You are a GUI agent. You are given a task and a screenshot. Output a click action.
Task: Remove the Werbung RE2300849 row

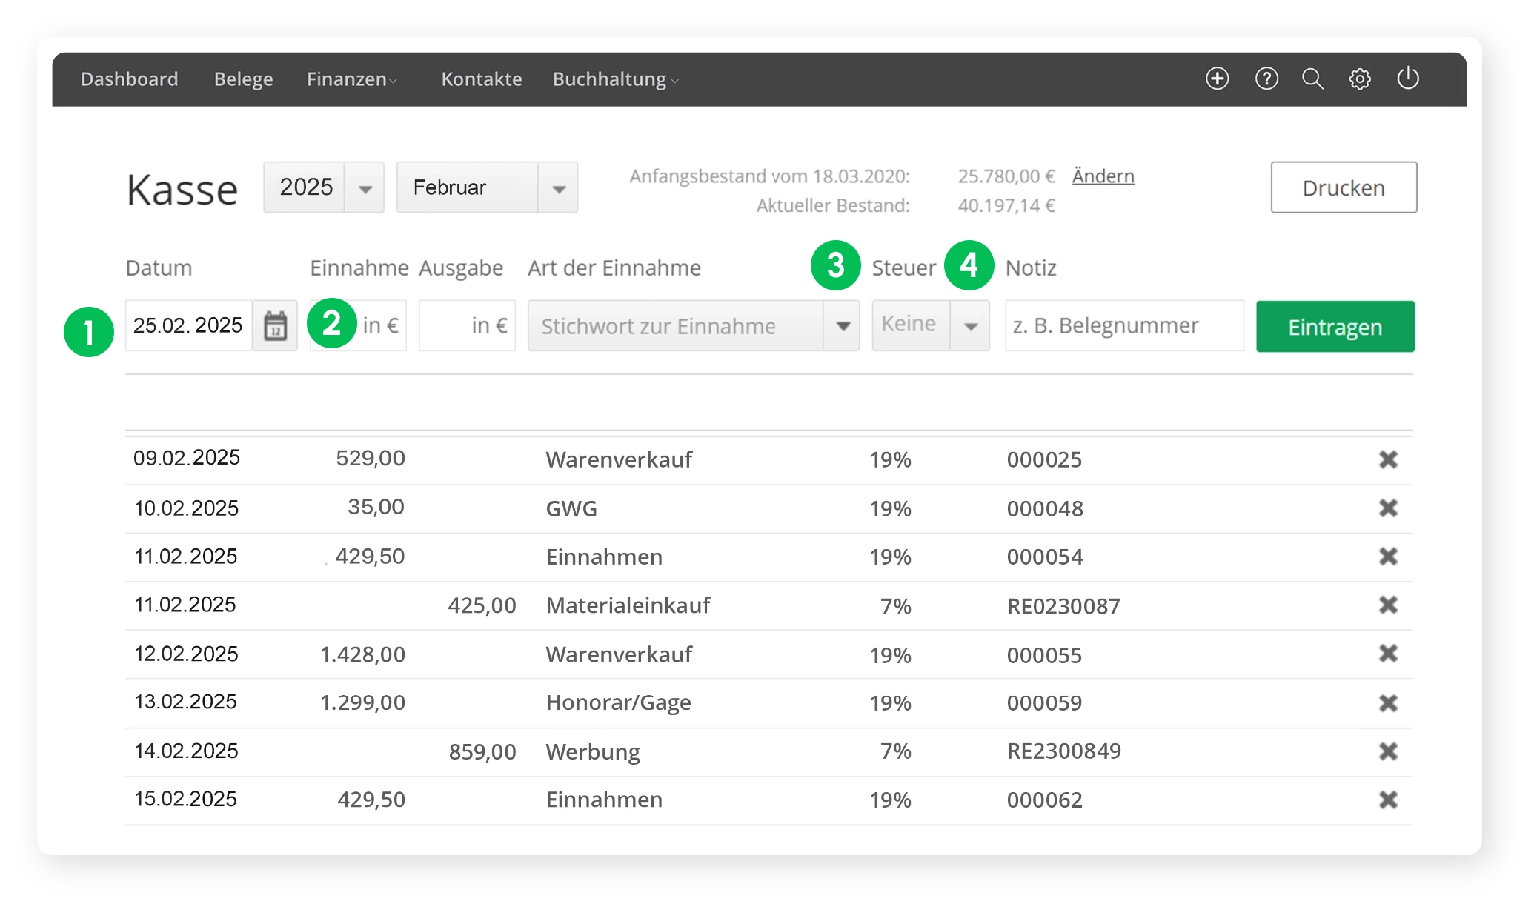(x=1387, y=751)
